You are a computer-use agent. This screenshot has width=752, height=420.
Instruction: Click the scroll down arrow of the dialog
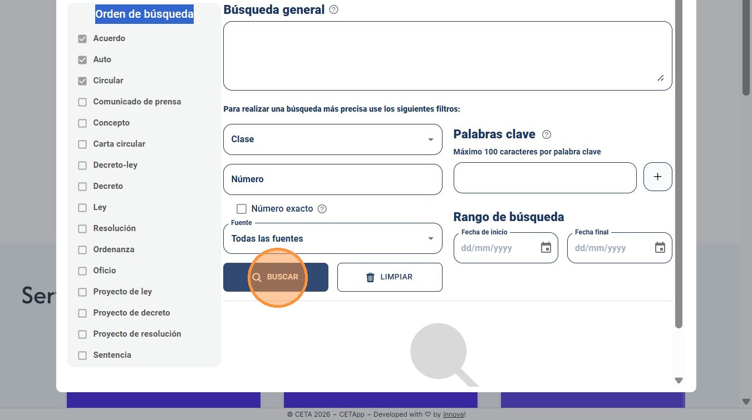coord(679,381)
